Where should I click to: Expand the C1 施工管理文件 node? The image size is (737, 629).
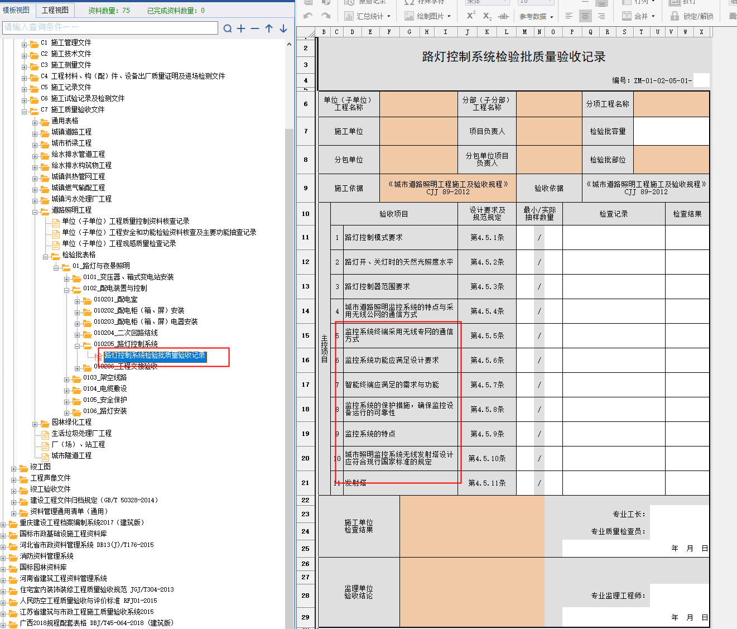[x=25, y=44]
